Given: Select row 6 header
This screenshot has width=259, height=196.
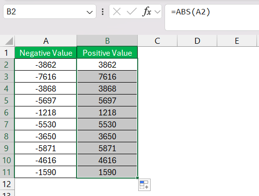Looking at the screenshot, I should pos(7,112).
